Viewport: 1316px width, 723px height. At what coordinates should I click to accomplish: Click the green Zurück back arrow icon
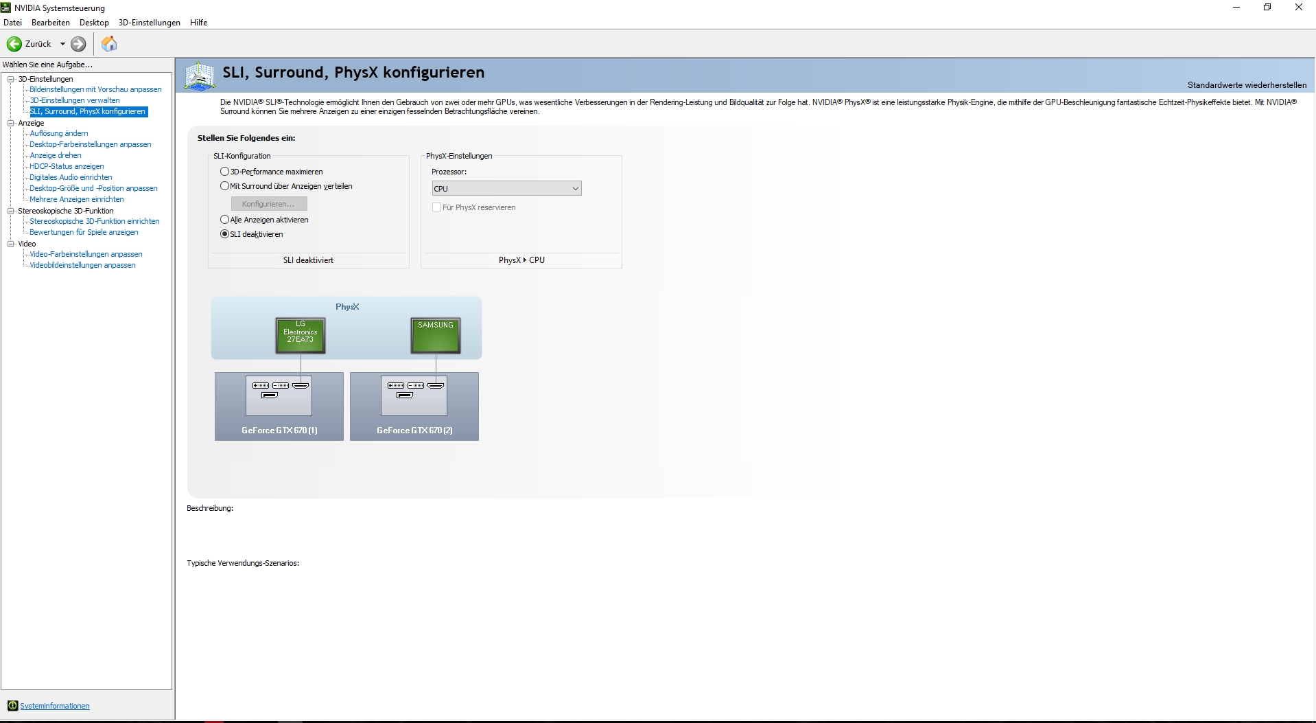(x=14, y=44)
